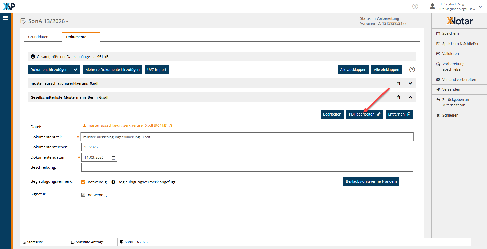
Task: Open the Sonstige Anträge bottom tab
Action: (90, 242)
